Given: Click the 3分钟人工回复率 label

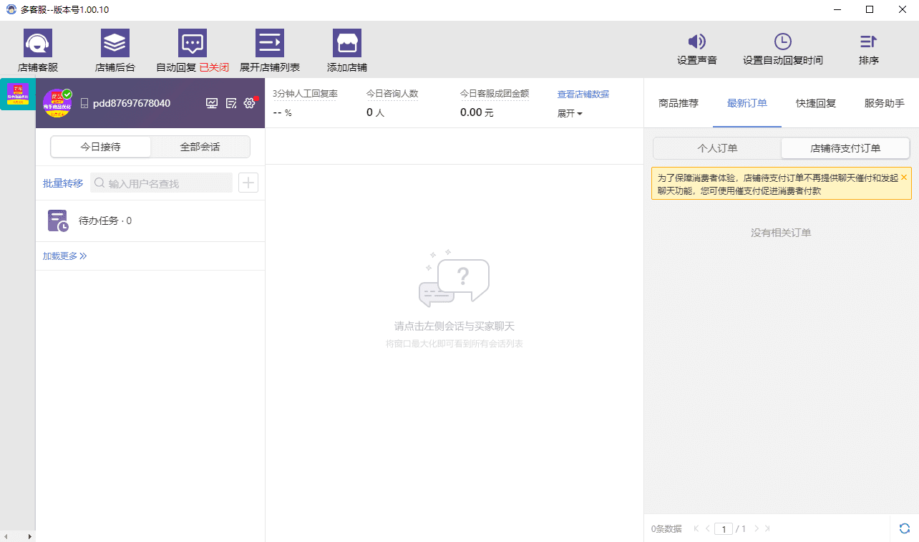Looking at the screenshot, I should pyautogui.click(x=305, y=94).
